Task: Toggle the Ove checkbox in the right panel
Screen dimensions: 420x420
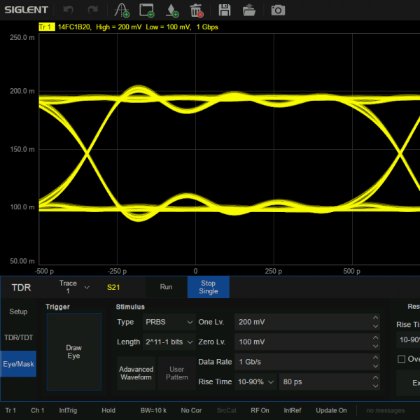Action: click(401, 359)
